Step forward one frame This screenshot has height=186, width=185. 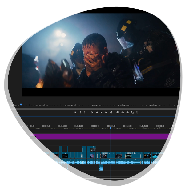106,112
